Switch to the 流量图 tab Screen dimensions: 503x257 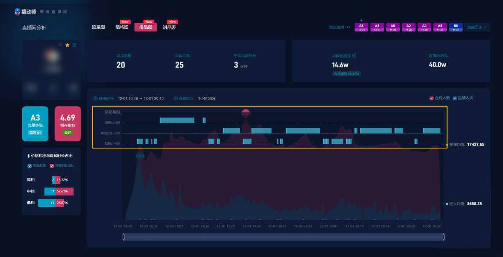click(x=98, y=27)
